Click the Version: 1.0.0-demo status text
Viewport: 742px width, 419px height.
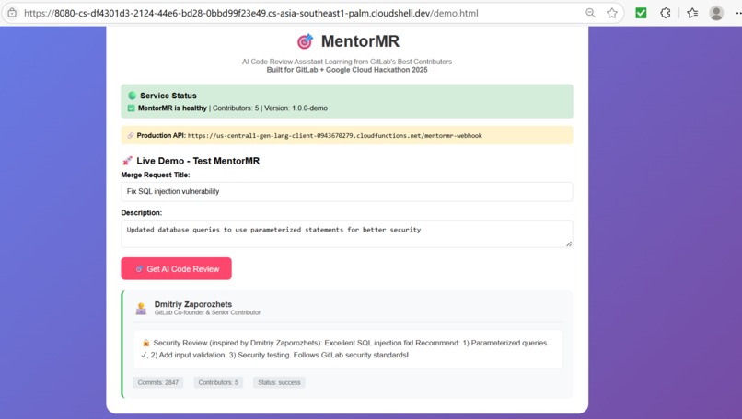[x=296, y=108]
